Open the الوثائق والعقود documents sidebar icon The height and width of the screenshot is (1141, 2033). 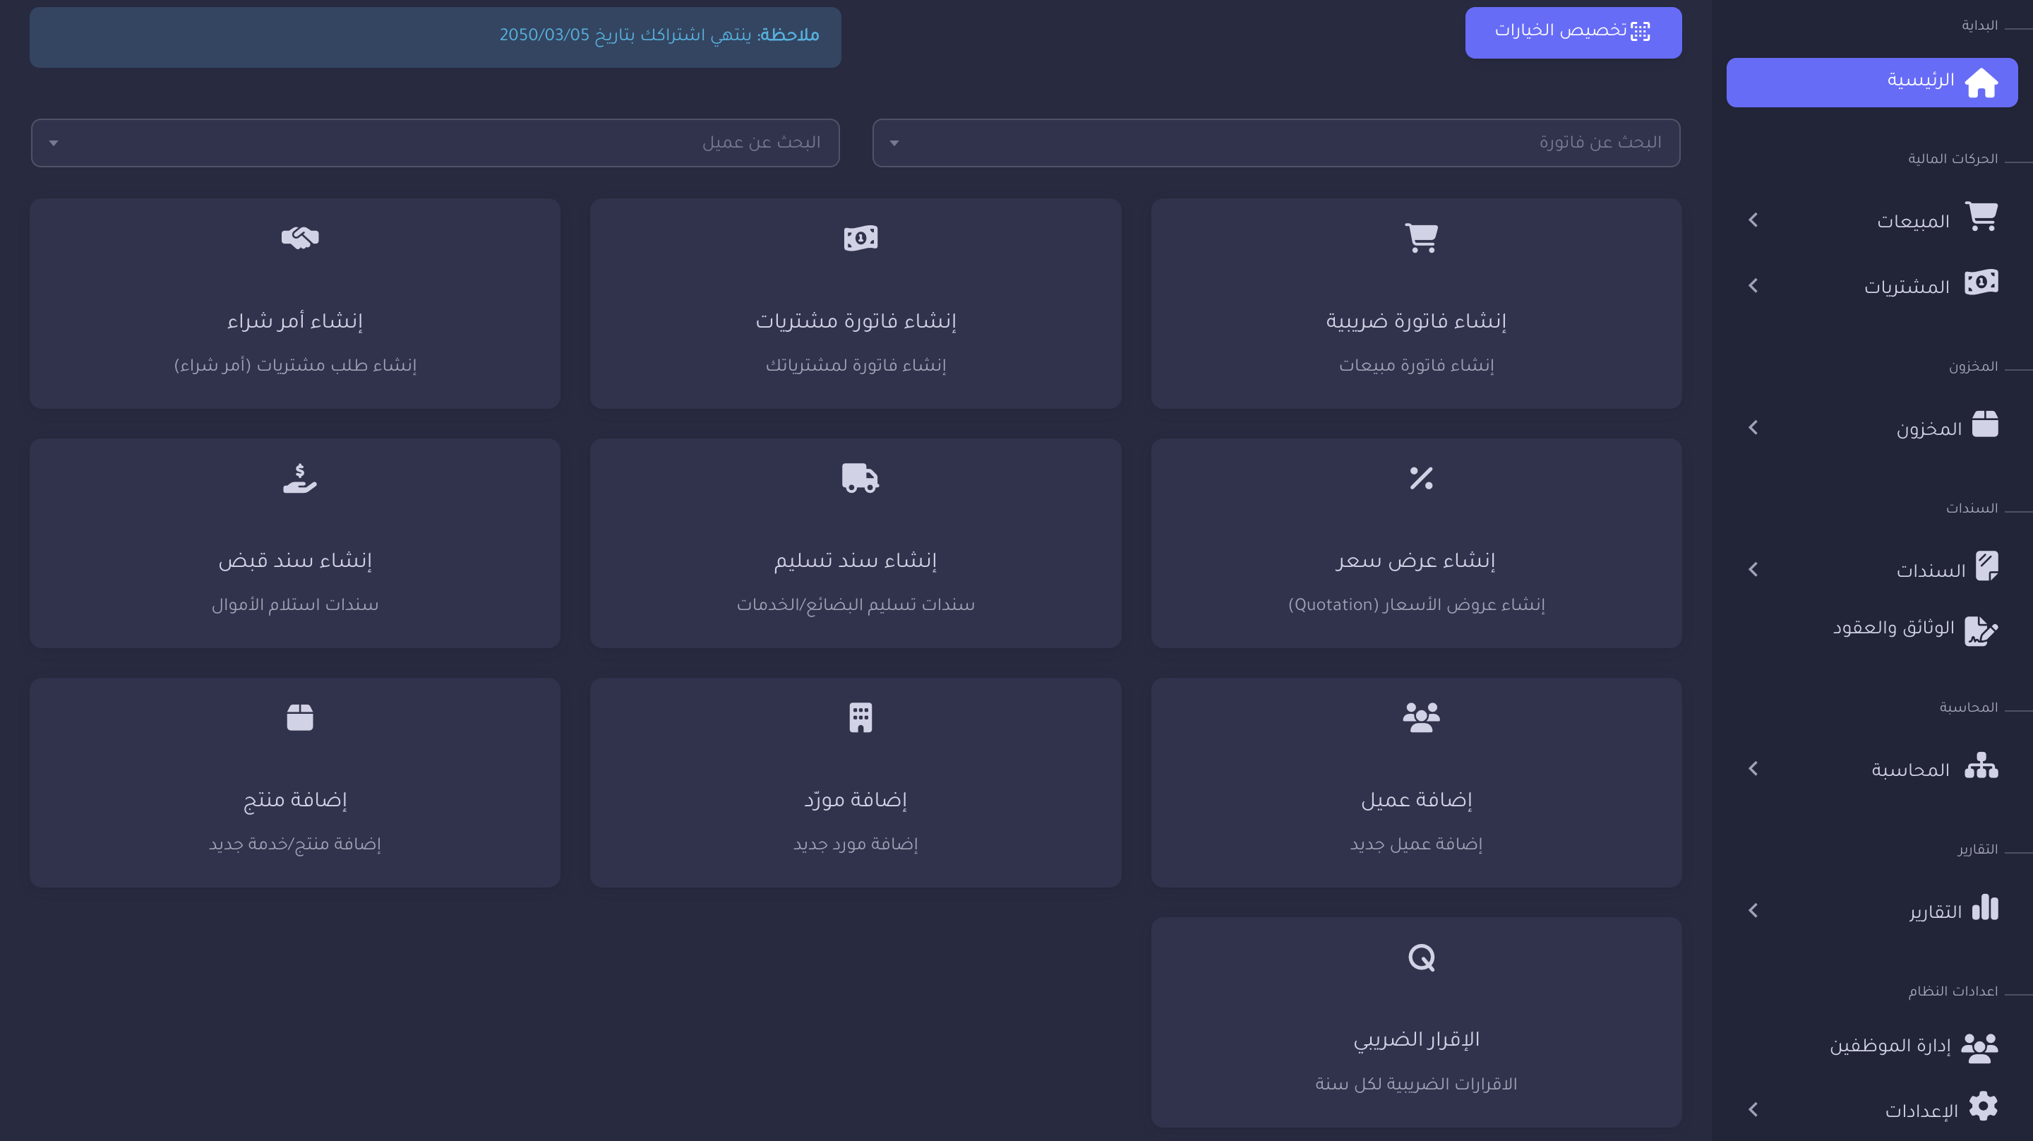point(1981,630)
